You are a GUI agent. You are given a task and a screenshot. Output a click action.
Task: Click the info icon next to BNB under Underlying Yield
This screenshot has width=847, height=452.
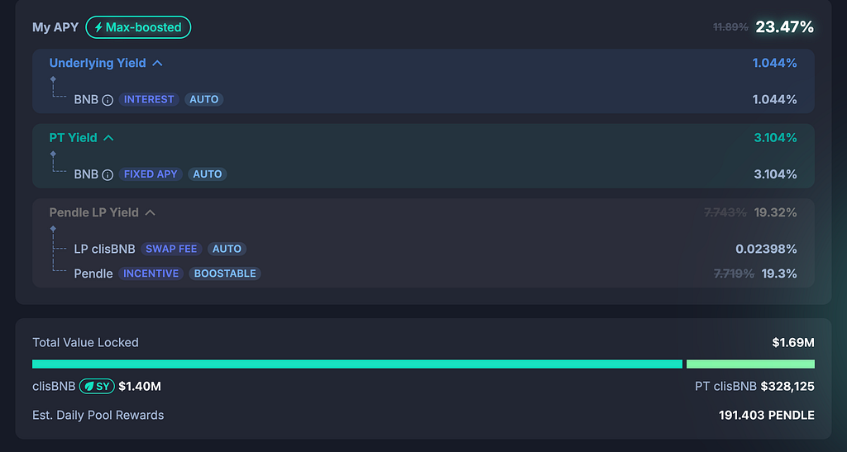point(108,100)
